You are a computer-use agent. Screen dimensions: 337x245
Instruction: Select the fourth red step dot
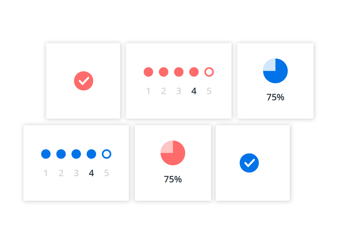194,72
